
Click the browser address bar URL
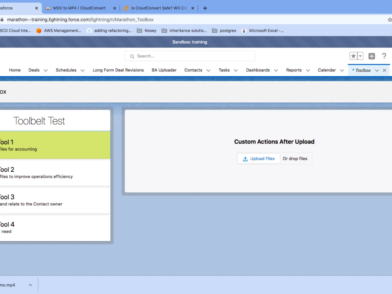(80, 20)
